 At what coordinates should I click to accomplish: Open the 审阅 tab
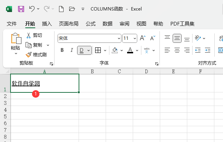124,24
